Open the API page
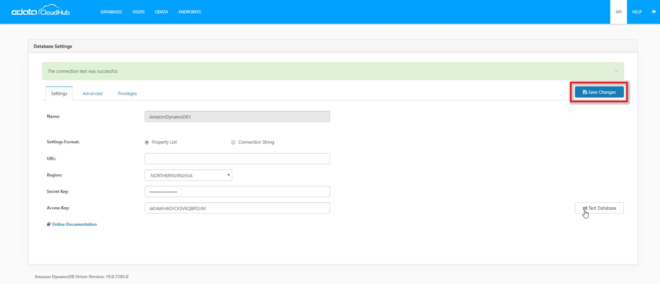 pyautogui.click(x=618, y=12)
